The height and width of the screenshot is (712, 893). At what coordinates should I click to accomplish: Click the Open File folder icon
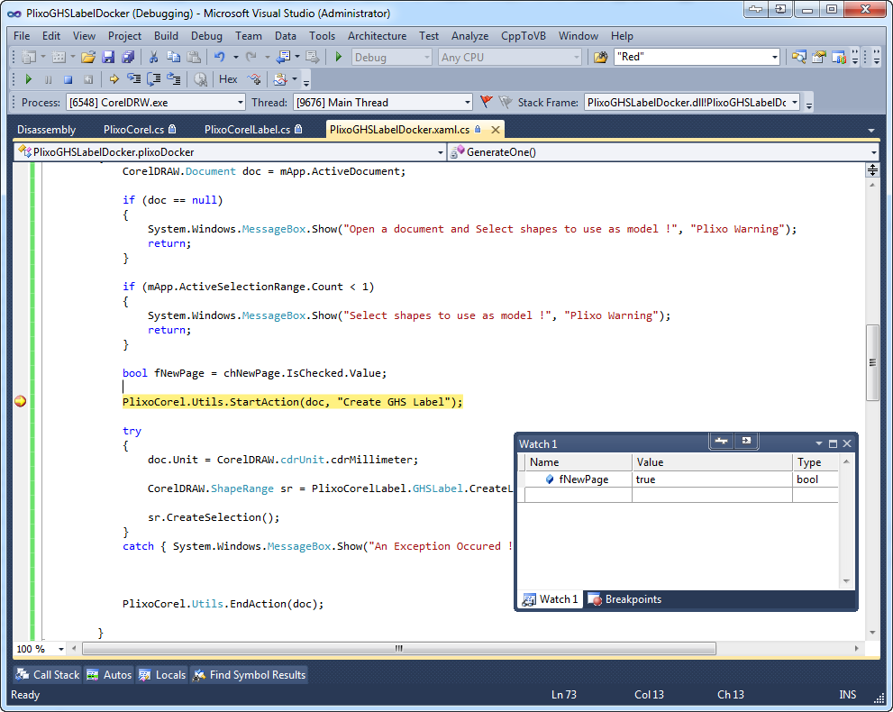click(88, 57)
